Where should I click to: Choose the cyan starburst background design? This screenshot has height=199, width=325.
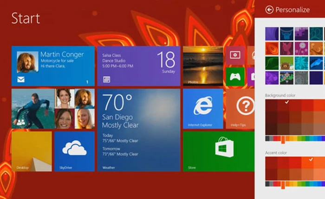pyautogui.click(x=301, y=63)
